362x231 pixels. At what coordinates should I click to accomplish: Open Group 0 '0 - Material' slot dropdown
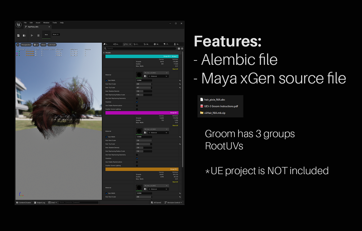click(158, 76)
